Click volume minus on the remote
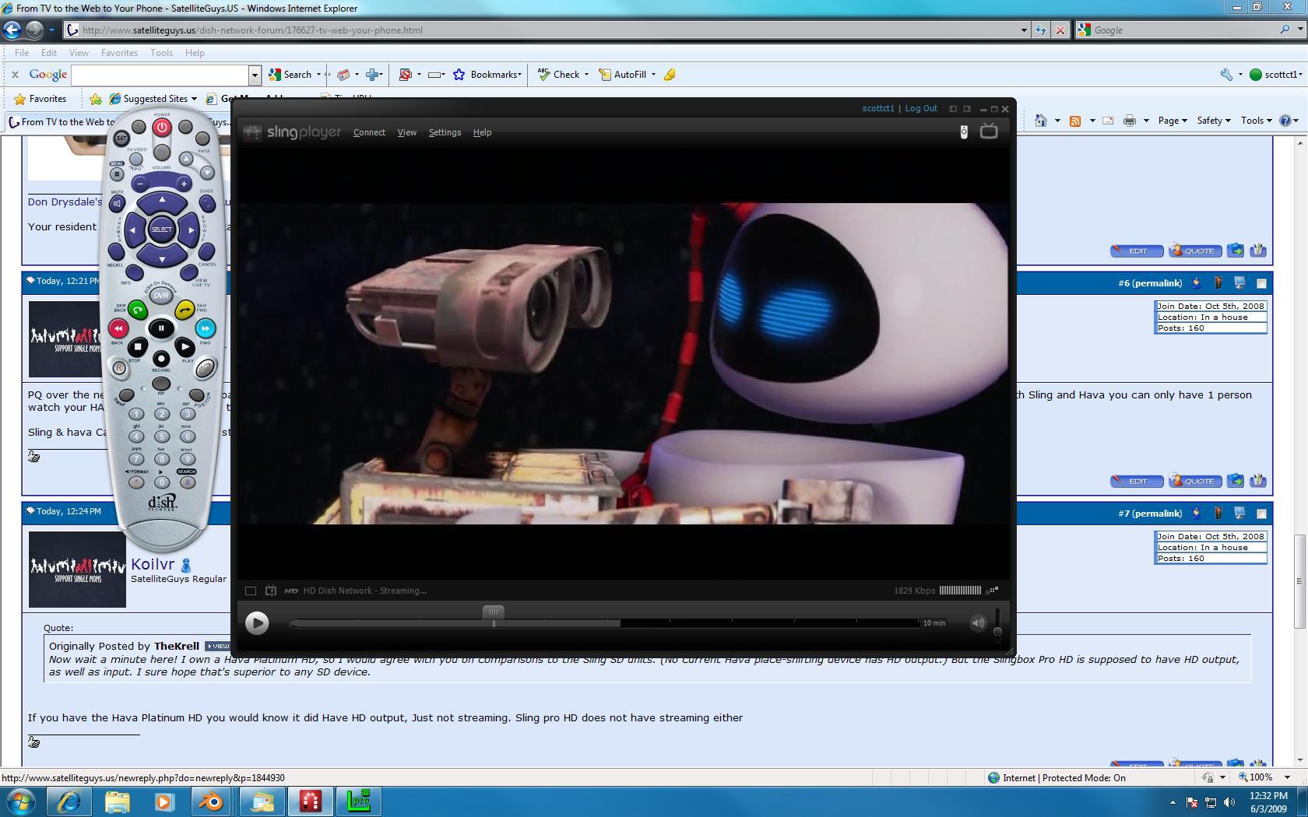The height and width of the screenshot is (817, 1308). pyautogui.click(x=140, y=184)
